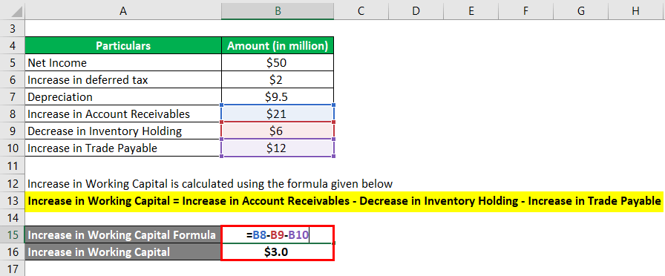This screenshot has height=276, width=665.
Task: Select row 6 header
Action: tap(13, 79)
